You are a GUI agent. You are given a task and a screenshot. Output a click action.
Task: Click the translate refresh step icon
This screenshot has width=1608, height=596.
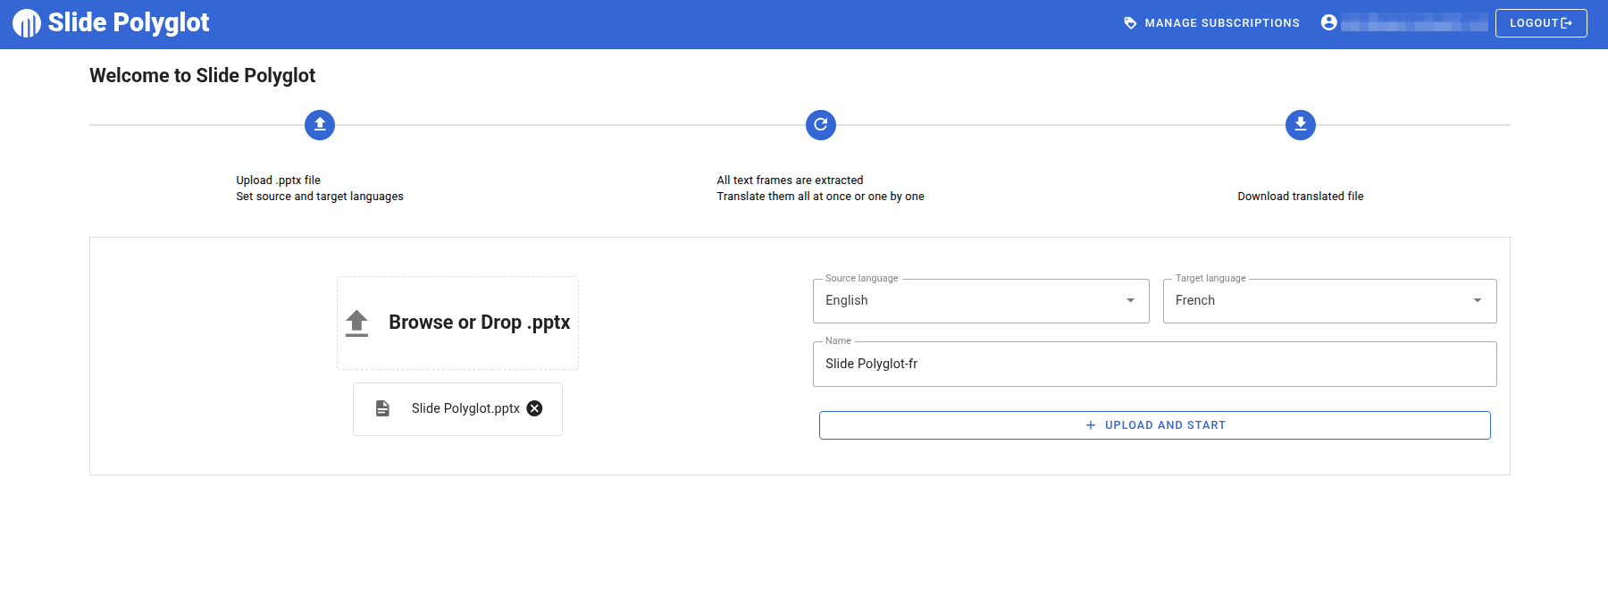coord(821,125)
